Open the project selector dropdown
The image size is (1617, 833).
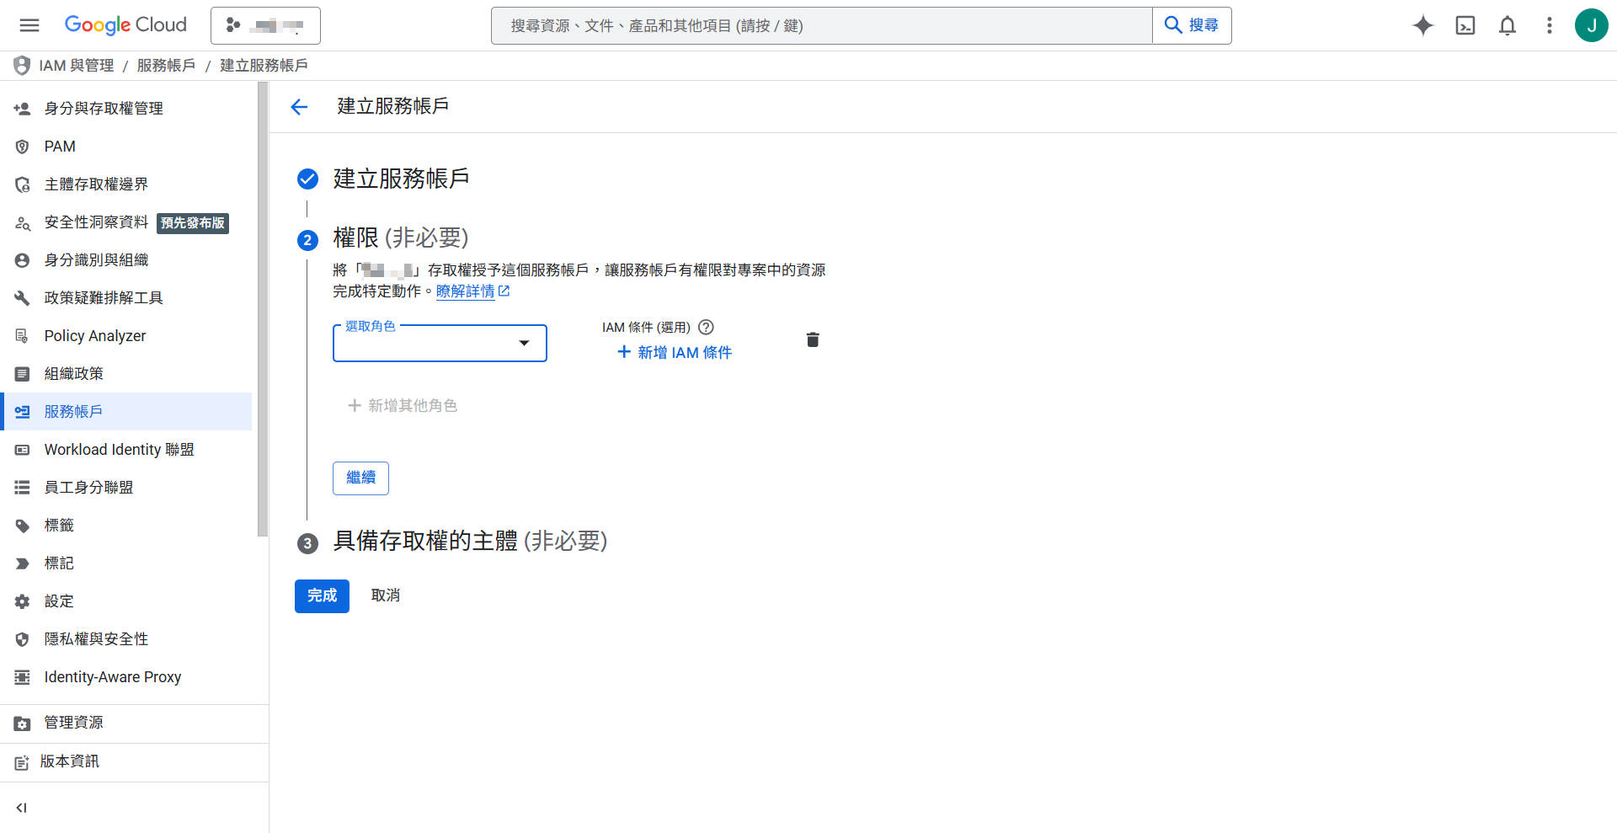pos(265,25)
